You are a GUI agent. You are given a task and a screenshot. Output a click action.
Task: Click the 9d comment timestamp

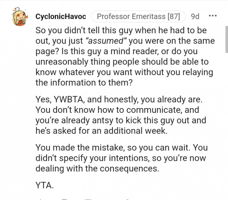(x=195, y=16)
